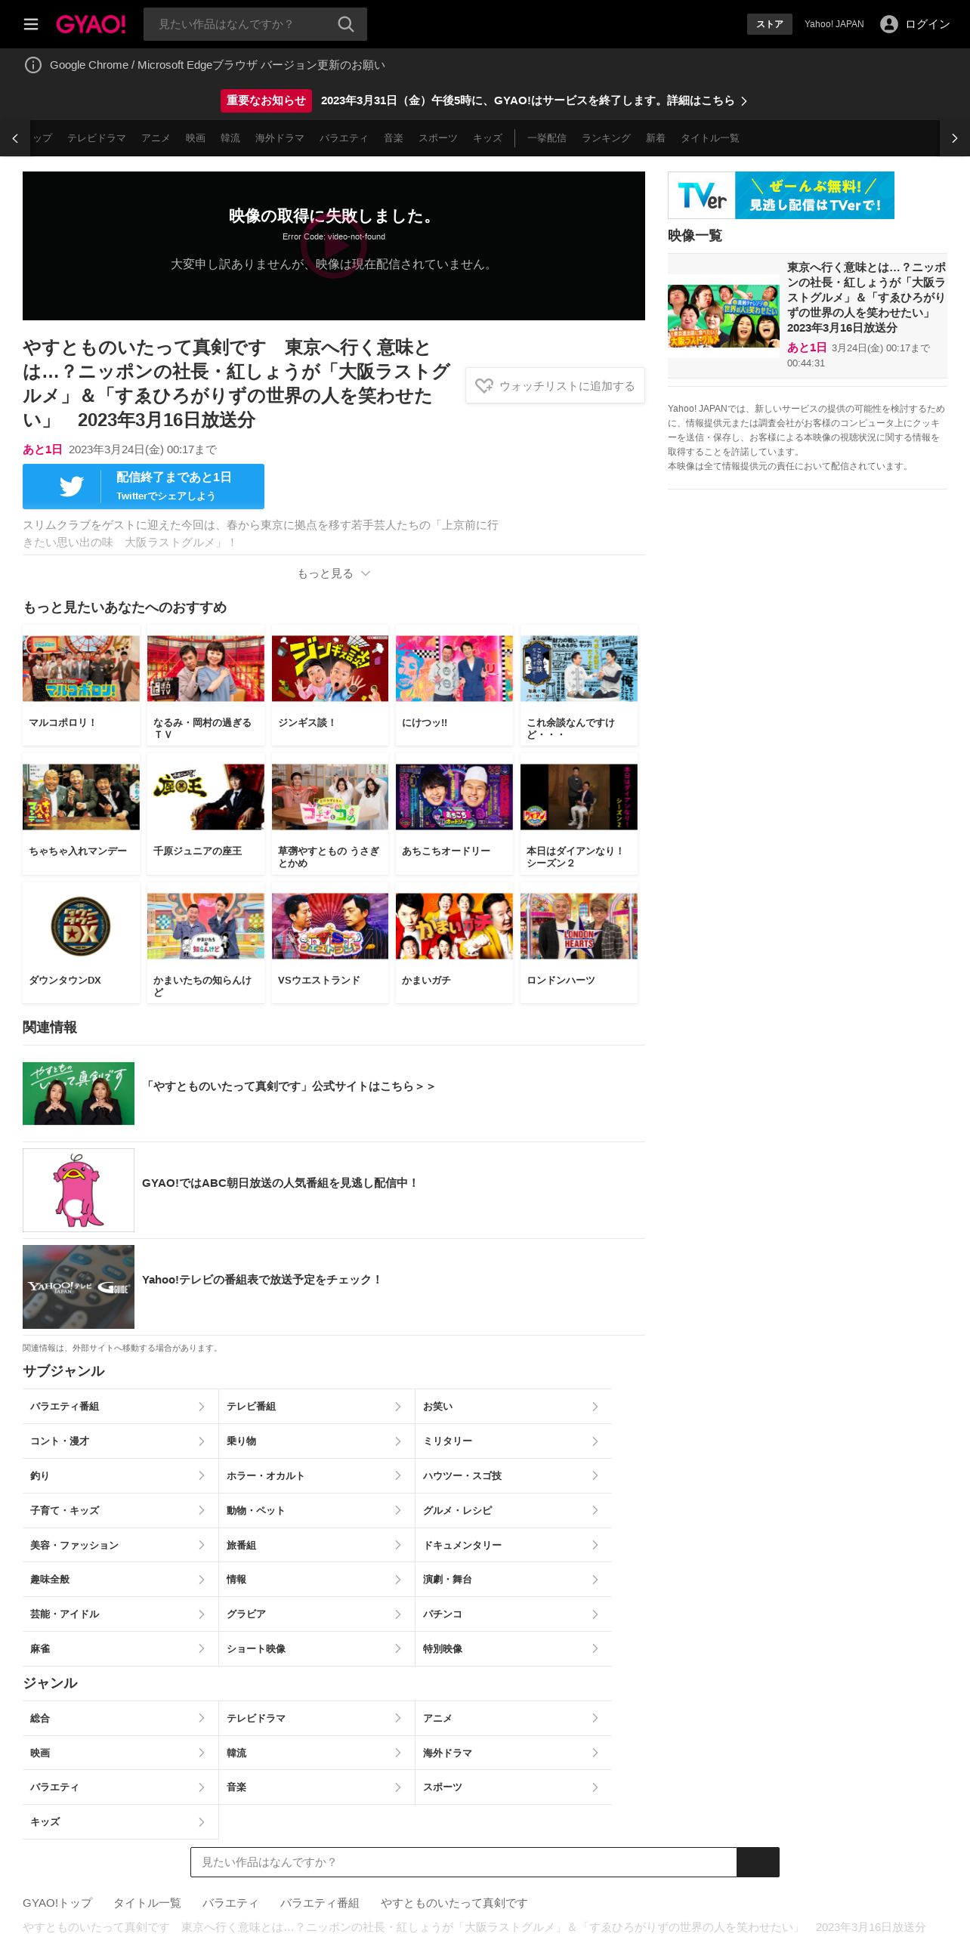Open the TVer banner advertisement
970x1940 pixels.
(781, 195)
